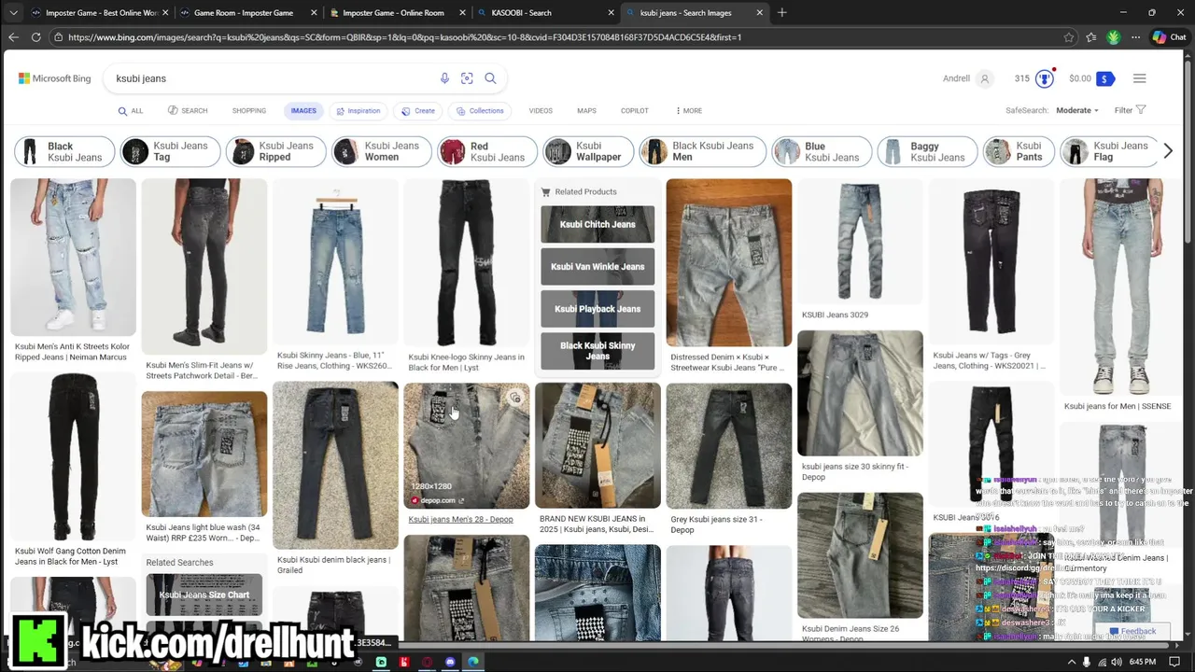This screenshot has width=1195, height=672.
Task: Open Ksubi Jeans Size Chart related search
Action: click(x=204, y=595)
